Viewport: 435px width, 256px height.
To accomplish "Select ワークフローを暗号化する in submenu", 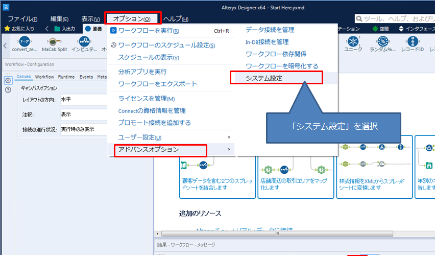I will 286,66.
